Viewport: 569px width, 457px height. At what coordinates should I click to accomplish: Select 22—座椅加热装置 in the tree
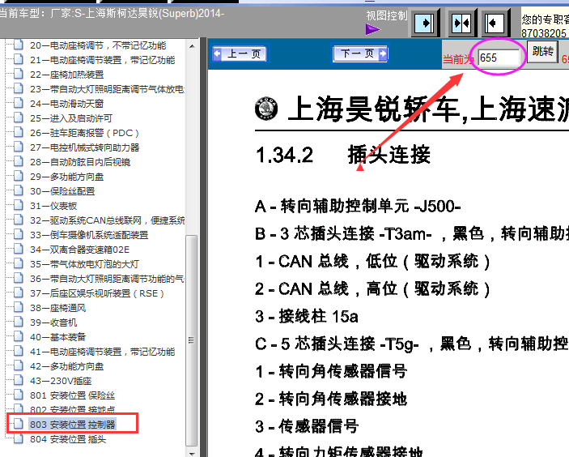[66, 75]
